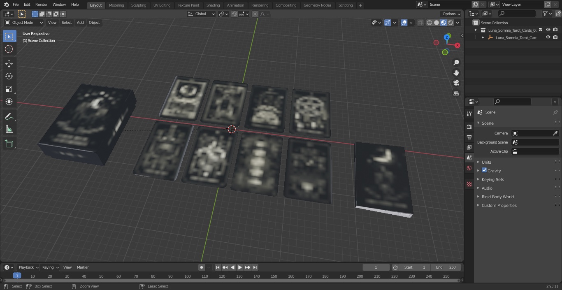Screen dimensions: 562x290
Task: Expand the Keying Sets panel
Action: [492, 179]
